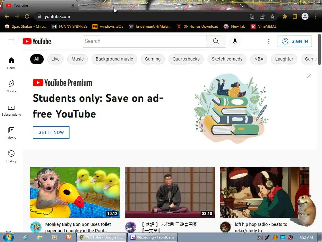Image resolution: width=322 pixels, height=242 pixels.
Task: Dismiss the YouTube Premium banner
Action: (x=309, y=76)
